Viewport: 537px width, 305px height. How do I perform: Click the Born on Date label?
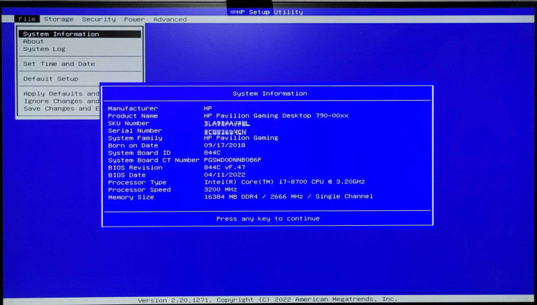133,146
